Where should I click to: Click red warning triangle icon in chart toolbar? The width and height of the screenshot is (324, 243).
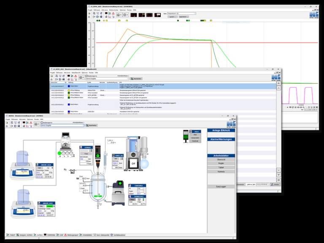(x=113, y=13)
